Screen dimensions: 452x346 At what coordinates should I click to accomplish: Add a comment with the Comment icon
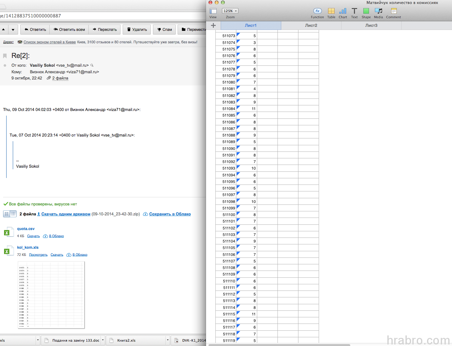(394, 11)
